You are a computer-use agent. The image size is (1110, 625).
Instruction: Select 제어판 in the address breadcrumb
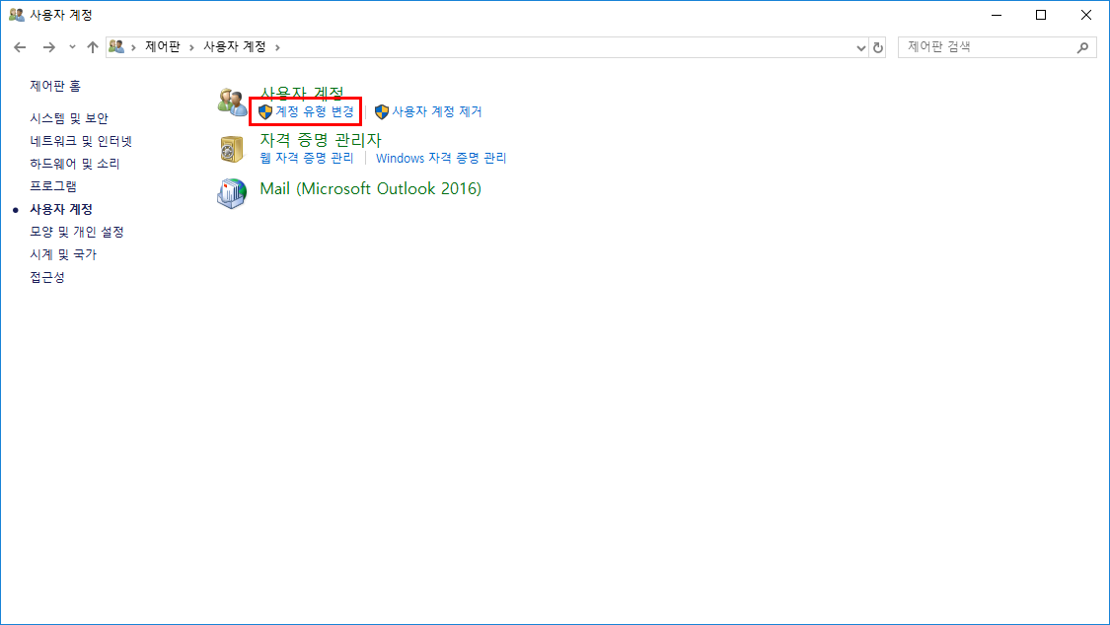click(x=163, y=46)
